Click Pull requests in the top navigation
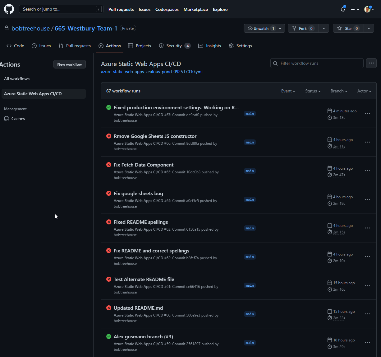 [x=121, y=9]
